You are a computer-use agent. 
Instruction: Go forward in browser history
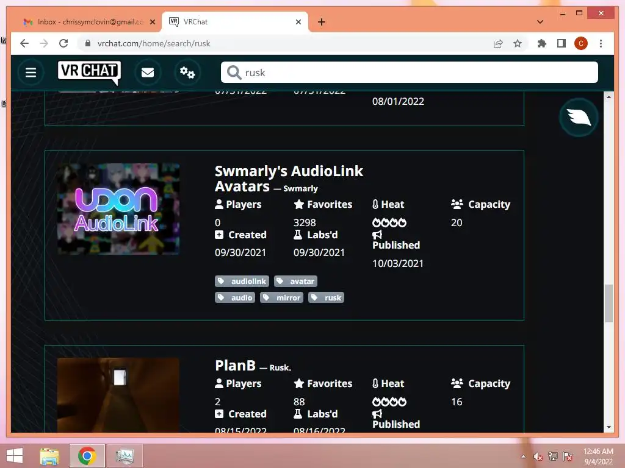pos(44,43)
